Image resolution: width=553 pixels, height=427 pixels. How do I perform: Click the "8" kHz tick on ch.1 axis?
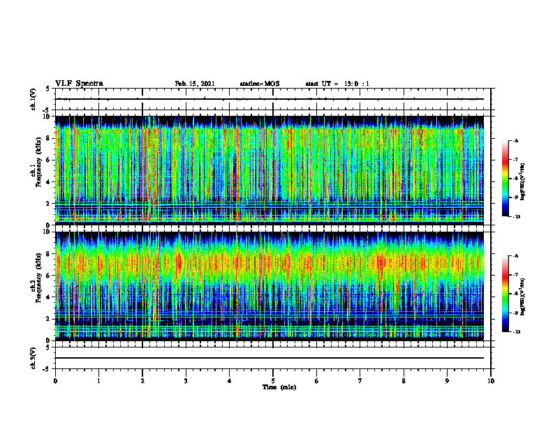pos(48,138)
